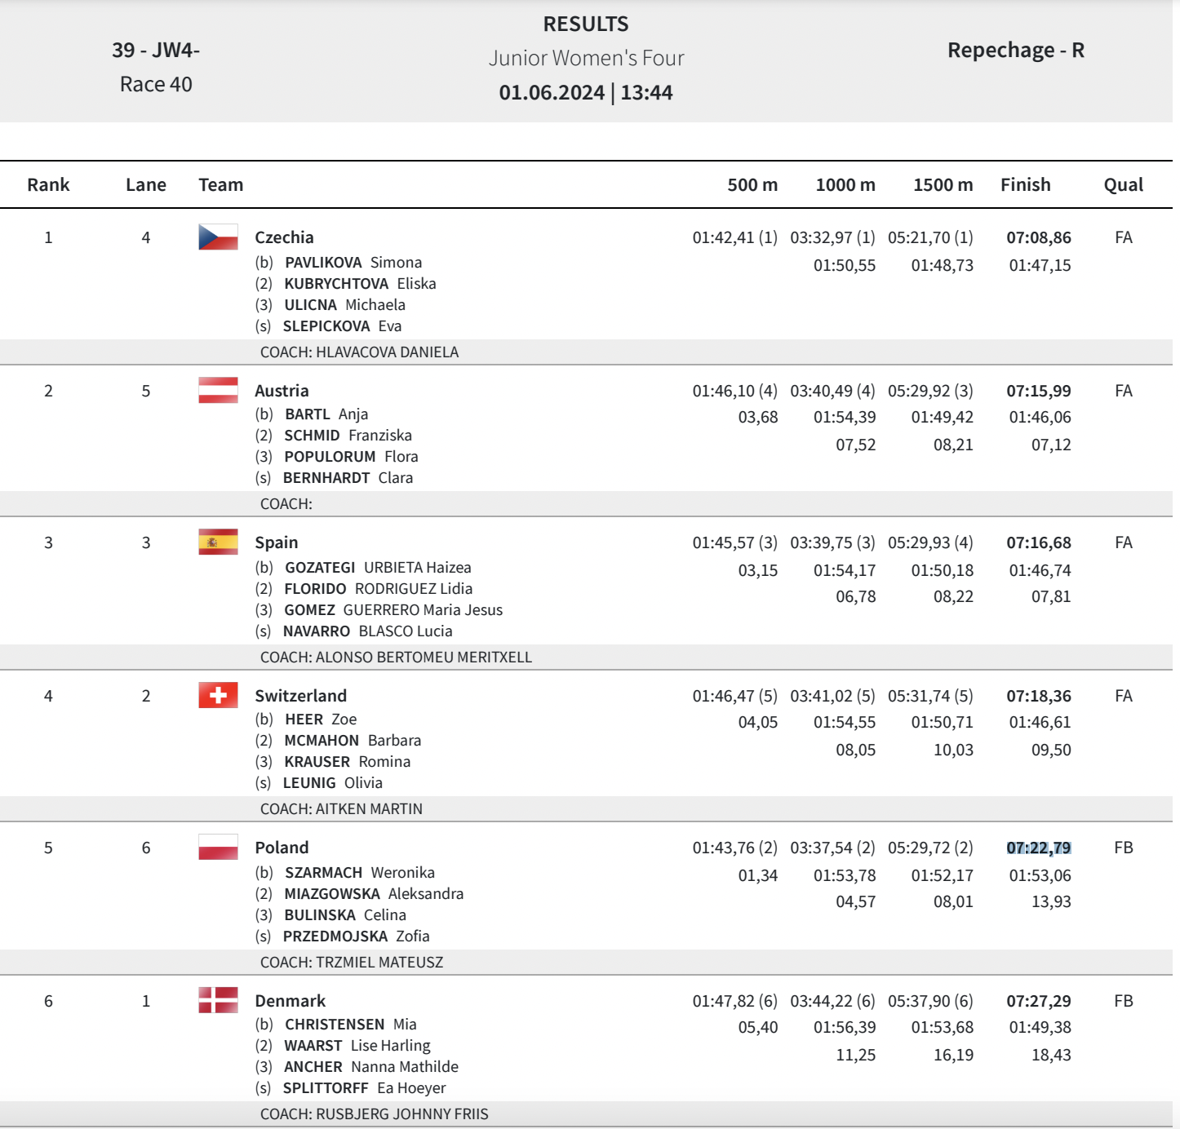Screen dimensions: 1180x1129
Task: Click the Qual column header
Action: click(1123, 185)
